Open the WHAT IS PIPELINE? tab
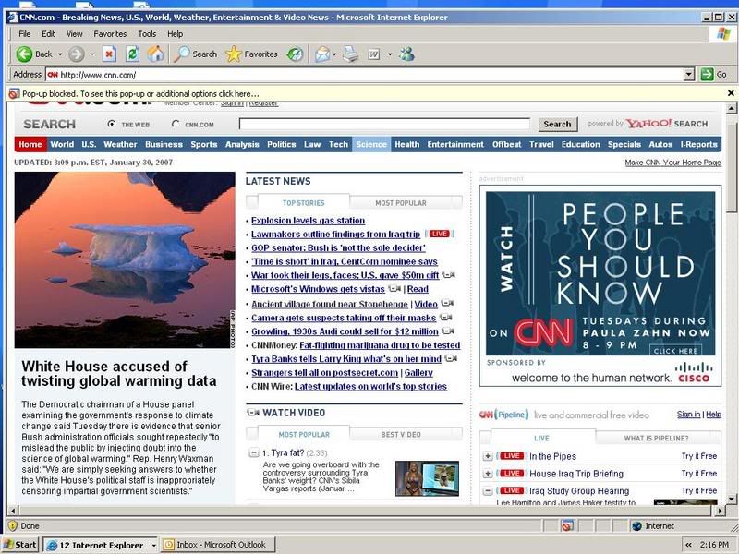Viewport: 739px width, 554px height. click(x=656, y=438)
